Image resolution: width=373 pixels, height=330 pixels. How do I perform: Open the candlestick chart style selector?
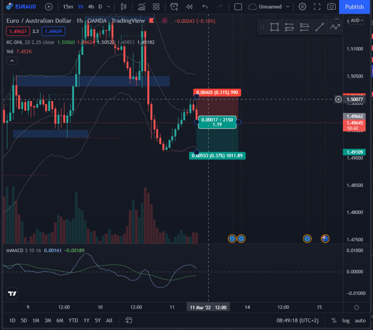pyautogui.click(x=123, y=7)
